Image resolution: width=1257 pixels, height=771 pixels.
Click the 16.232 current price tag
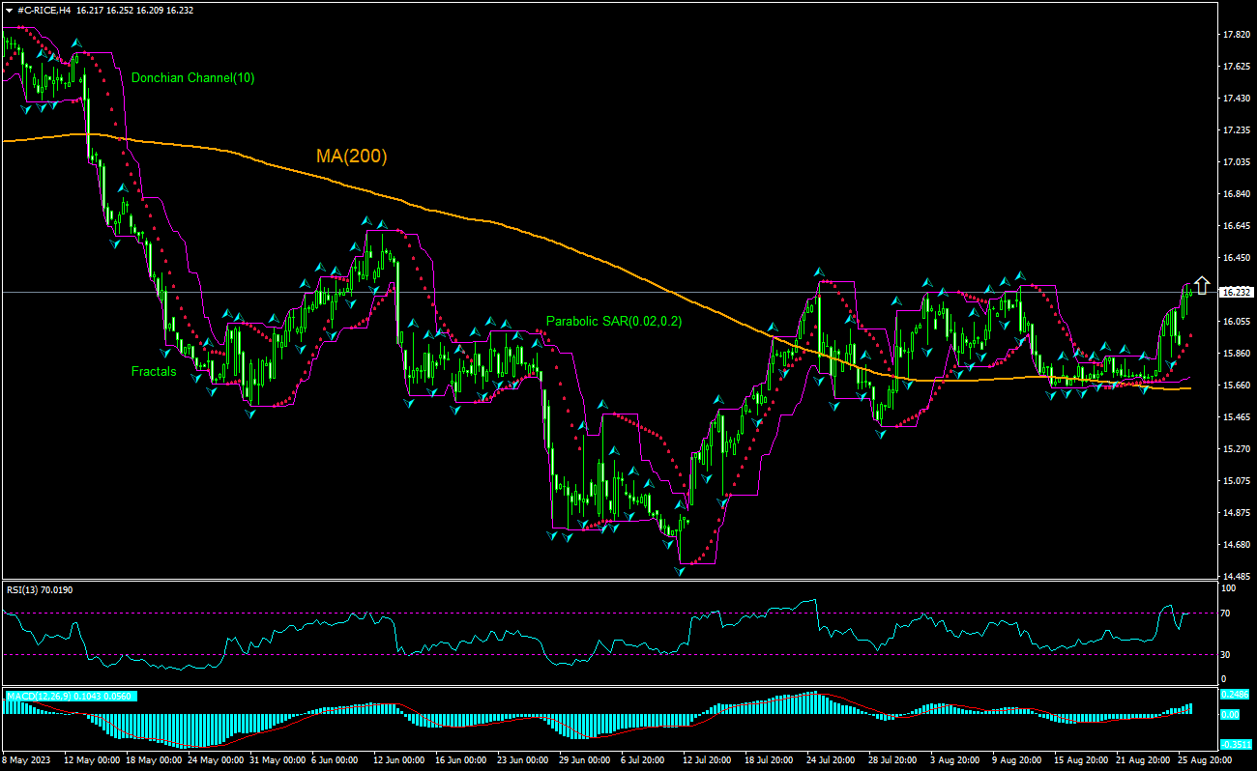point(1236,292)
